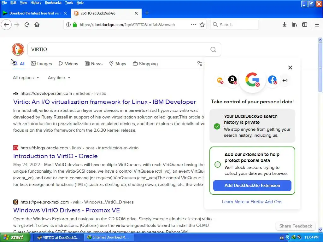Image resolution: width=323 pixels, height=242 pixels.
Task: Click the +4 more trackers badge
Action: click(x=285, y=80)
